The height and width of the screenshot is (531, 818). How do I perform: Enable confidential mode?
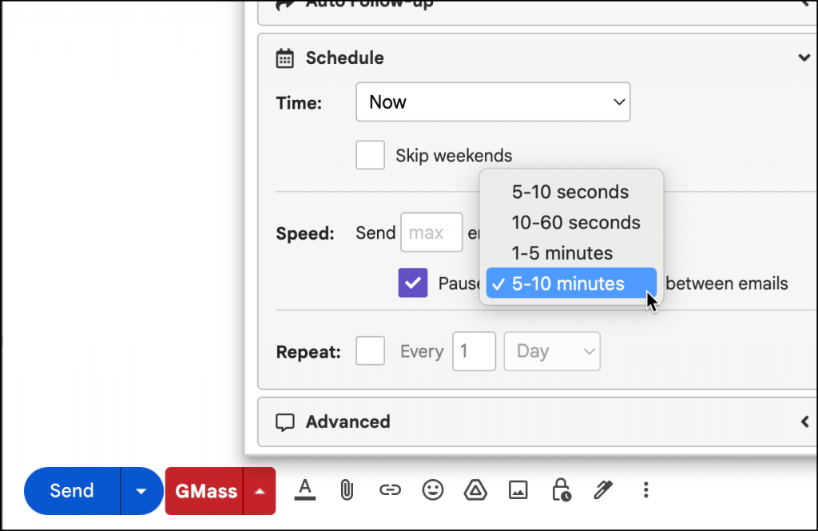[560, 490]
